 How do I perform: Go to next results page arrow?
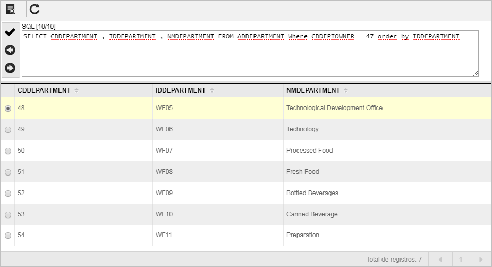[x=480, y=260]
